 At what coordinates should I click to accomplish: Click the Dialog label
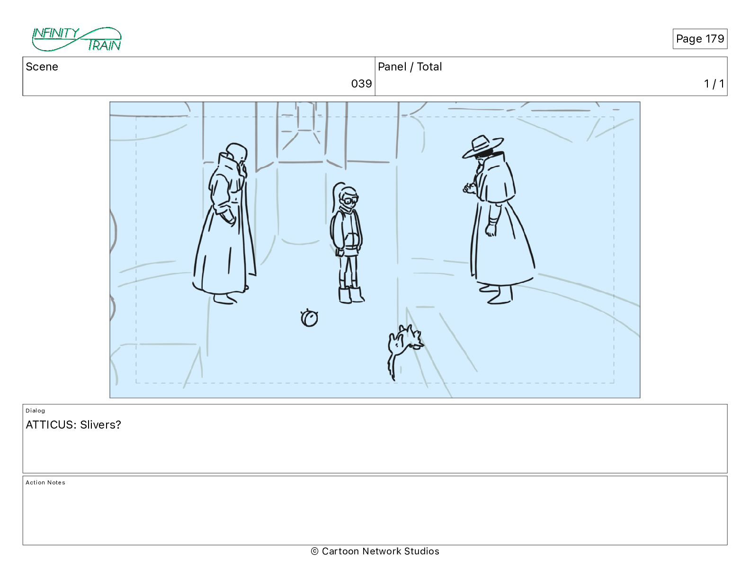click(x=36, y=411)
